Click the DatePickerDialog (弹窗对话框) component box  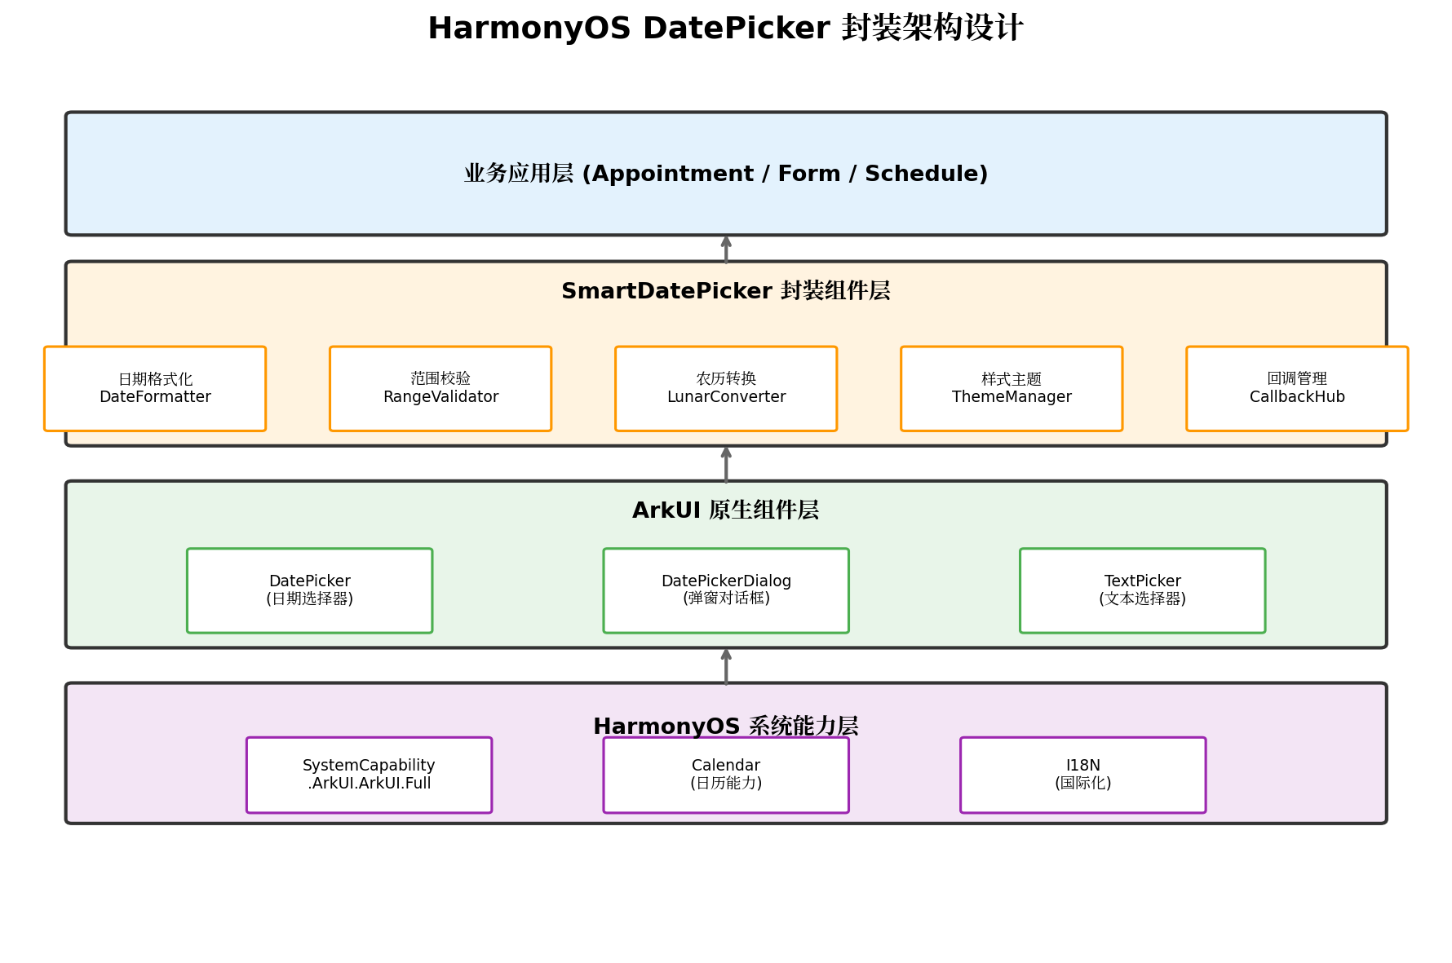(x=726, y=590)
